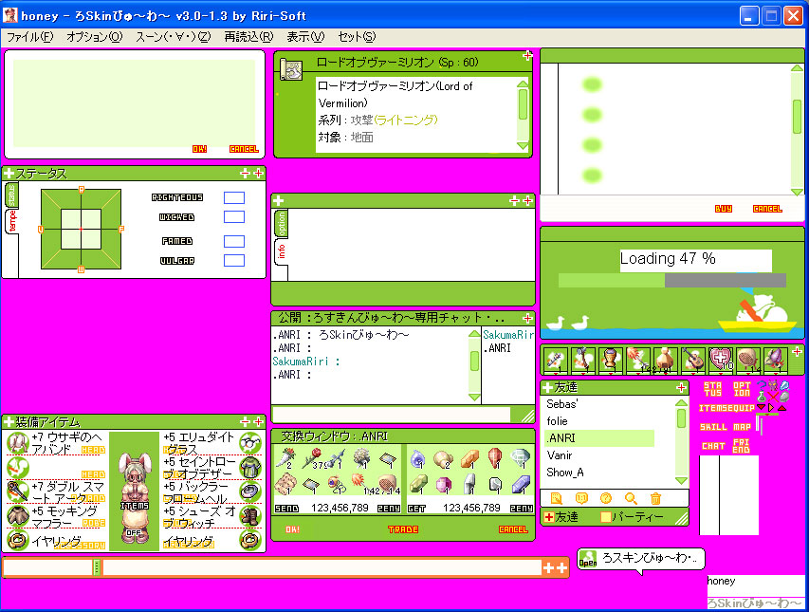The image size is (809, 612).
Task: Open the オプション(O) menu
Action: pyautogui.click(x=94, y=37)
